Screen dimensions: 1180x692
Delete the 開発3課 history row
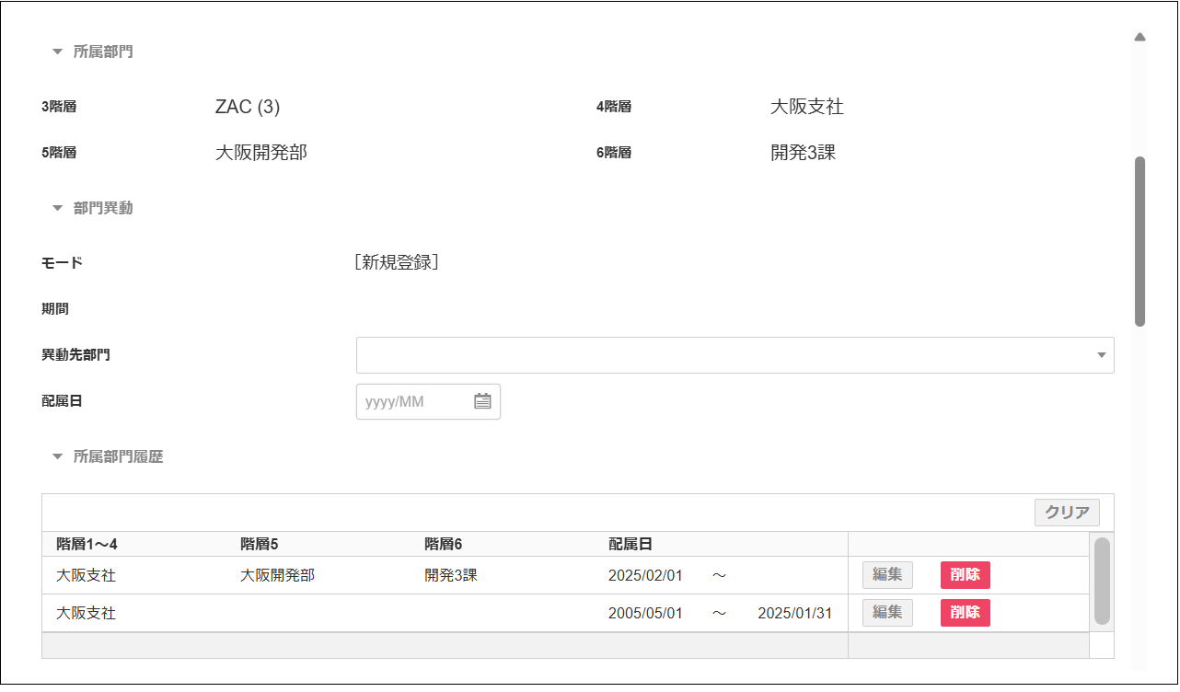coord(965,575)
